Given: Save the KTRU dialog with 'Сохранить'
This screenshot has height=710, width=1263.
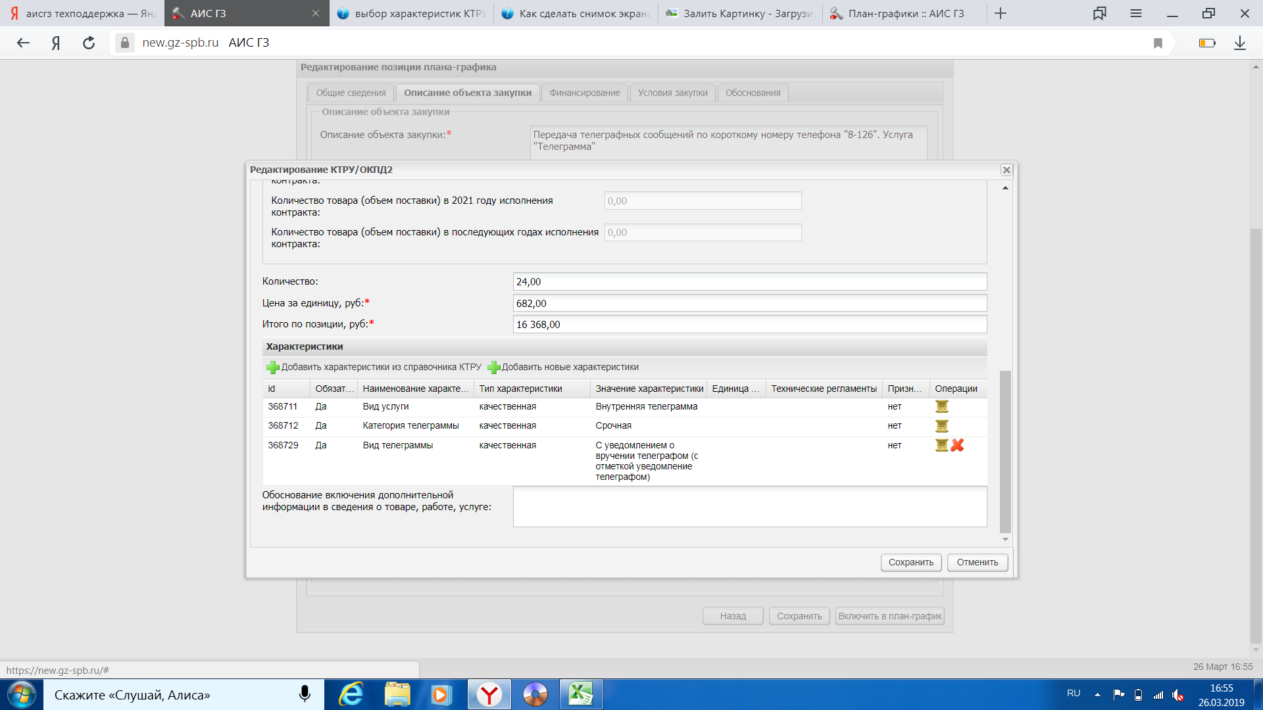Looking at the screenshot, I should pos(910,563).
